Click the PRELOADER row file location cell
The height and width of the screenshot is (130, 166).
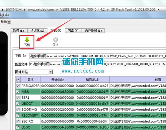coord(138,86)
